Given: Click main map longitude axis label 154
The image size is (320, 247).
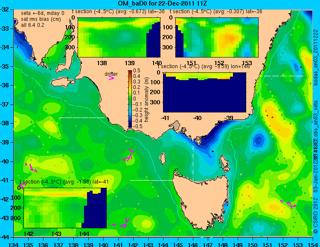Looking at the screenshot, I should coord(312,244).
